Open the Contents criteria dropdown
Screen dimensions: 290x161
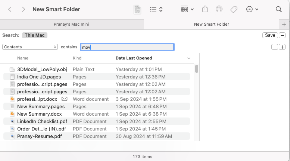point(30,47)
